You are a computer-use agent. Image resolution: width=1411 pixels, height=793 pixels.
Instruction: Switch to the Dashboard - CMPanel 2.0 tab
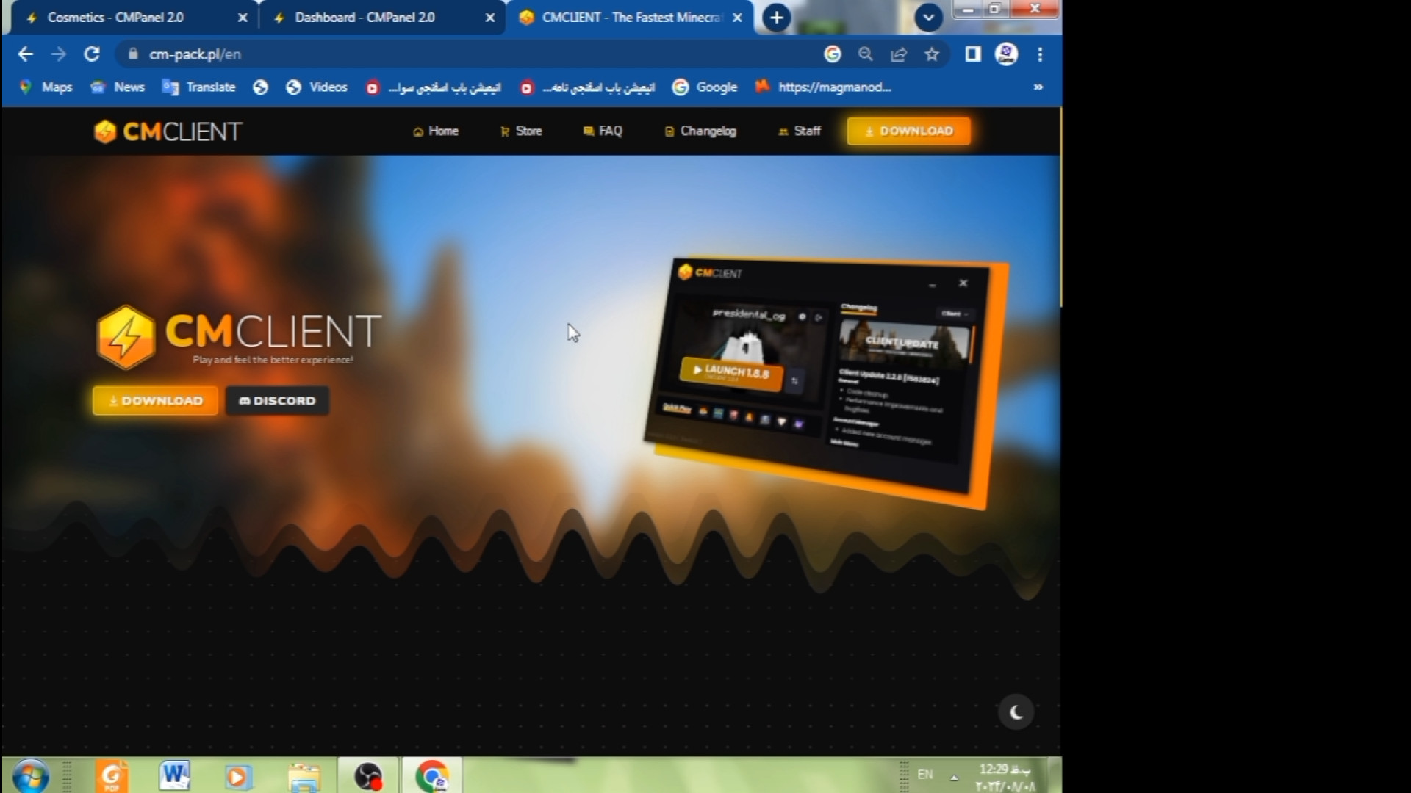pyautogui.click(x=365, y=18)
